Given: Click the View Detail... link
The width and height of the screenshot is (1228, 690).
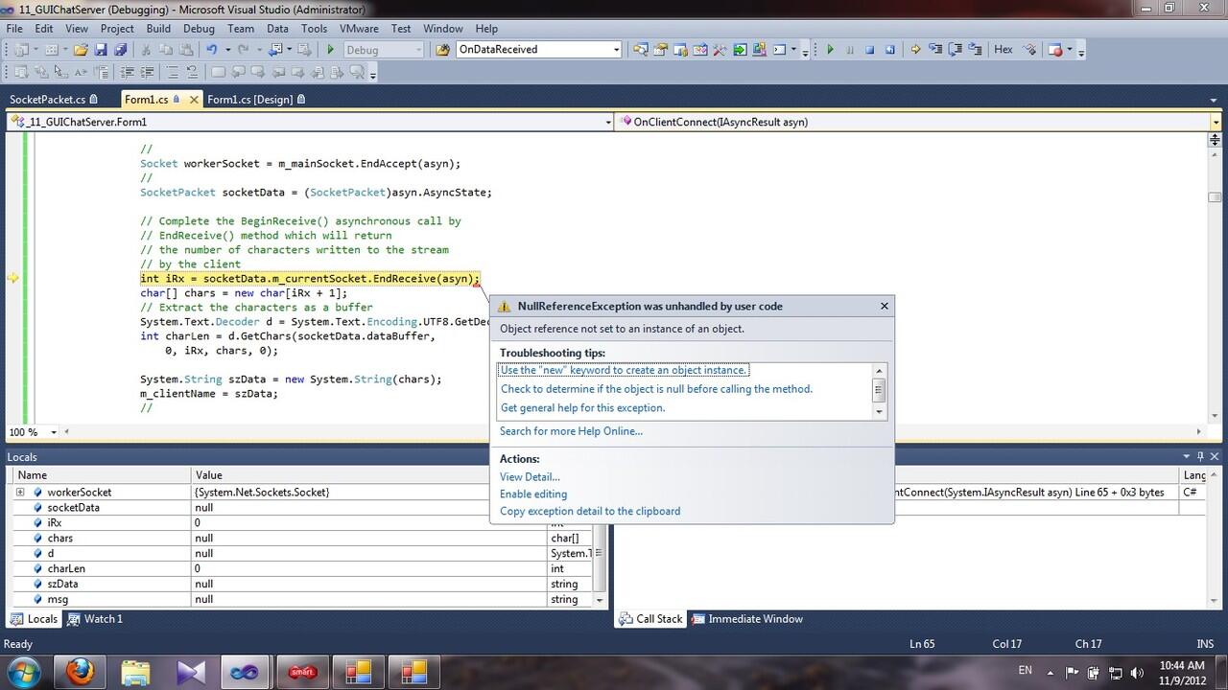Looking at the screenshot, I should click(x=530, y=477).
